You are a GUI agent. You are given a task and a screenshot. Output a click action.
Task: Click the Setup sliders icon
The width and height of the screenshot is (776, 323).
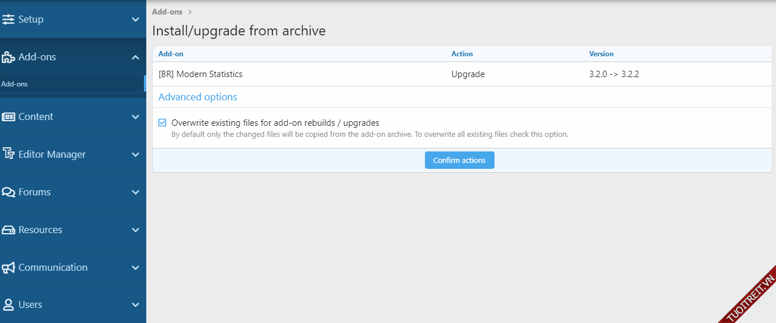pyautogui.click(x=9, y=19)
